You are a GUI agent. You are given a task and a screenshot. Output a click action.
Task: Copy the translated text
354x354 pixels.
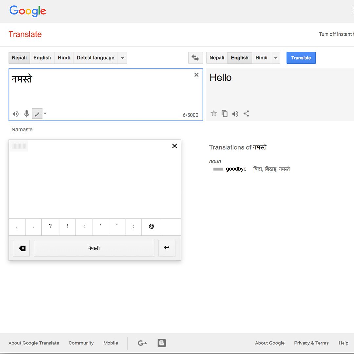click(x=225, y=113)
